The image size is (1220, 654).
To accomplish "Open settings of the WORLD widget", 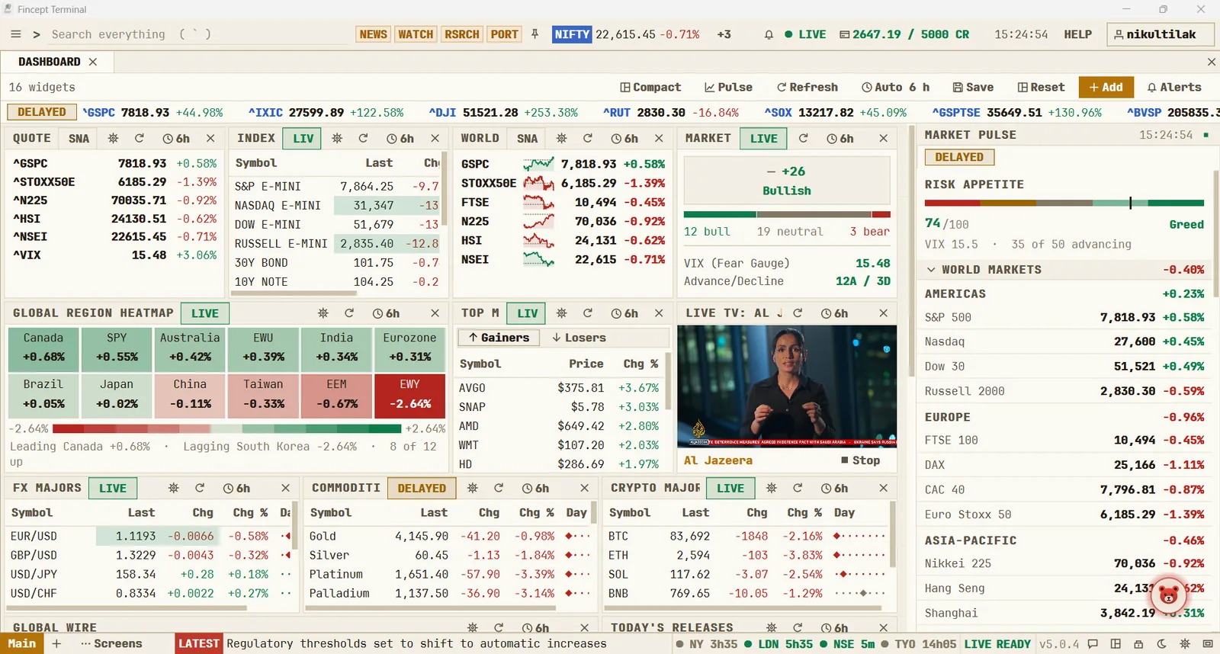I will 561,139.
